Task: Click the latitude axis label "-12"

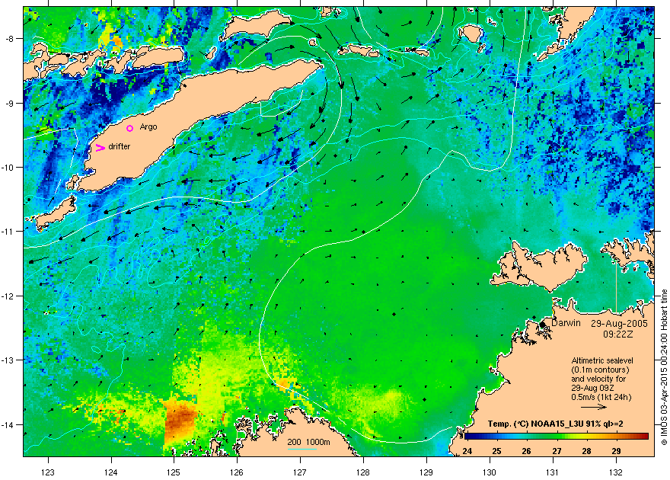Action: 8,296
